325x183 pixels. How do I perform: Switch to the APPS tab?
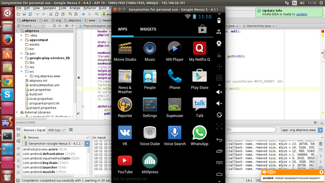coord(123,29)
